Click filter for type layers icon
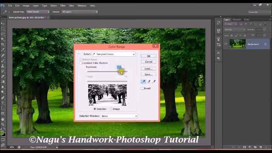 pos(251,24)
